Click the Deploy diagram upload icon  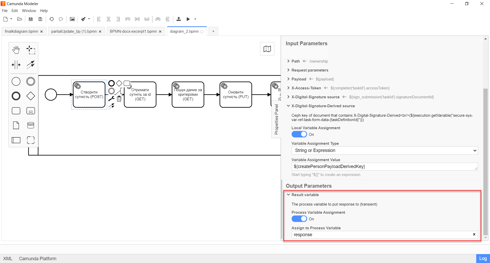pyautogui.click(x=179, y=19)
